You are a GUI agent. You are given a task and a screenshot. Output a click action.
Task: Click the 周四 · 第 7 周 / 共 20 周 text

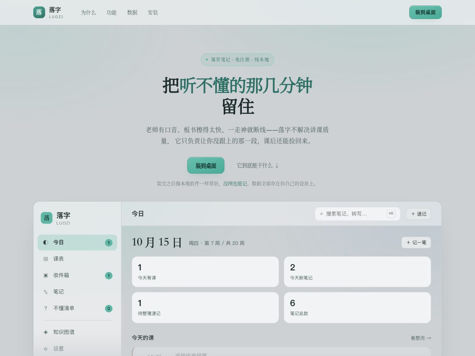(217, 243)
